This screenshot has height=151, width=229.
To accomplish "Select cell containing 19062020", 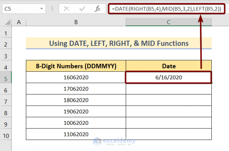I will [x=76, y=111].
